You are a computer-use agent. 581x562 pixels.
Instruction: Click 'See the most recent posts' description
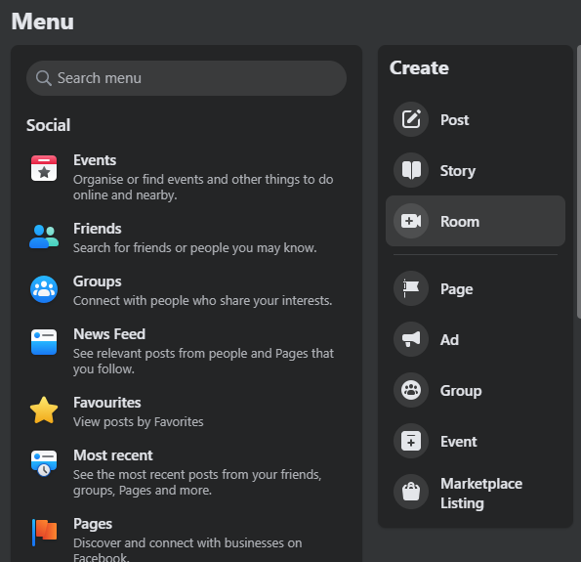(197, 483)
